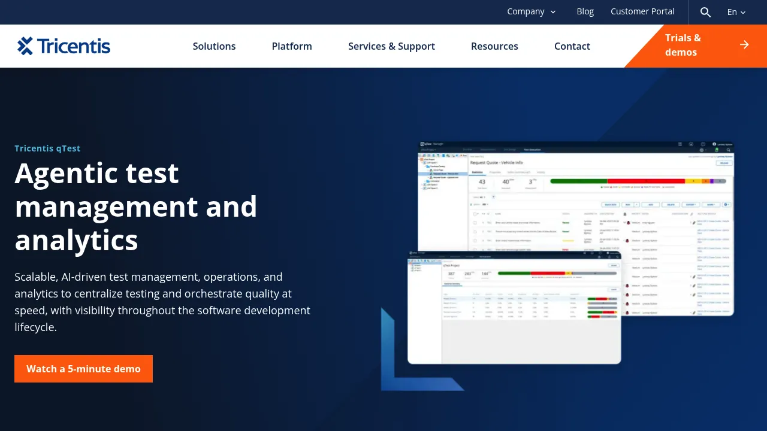Visit the Blog link
The width and height of the screenshot is (767, 431).
(x=585, y=11)
